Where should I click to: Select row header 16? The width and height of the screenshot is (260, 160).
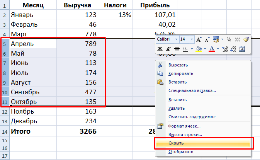click(5, 148)
